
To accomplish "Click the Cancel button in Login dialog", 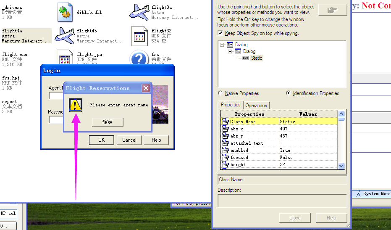I will pos(129,140).
